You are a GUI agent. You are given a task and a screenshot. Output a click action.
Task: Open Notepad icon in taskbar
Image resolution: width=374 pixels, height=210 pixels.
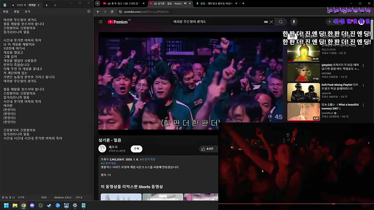pyautogui.click(x=84, y=205)
